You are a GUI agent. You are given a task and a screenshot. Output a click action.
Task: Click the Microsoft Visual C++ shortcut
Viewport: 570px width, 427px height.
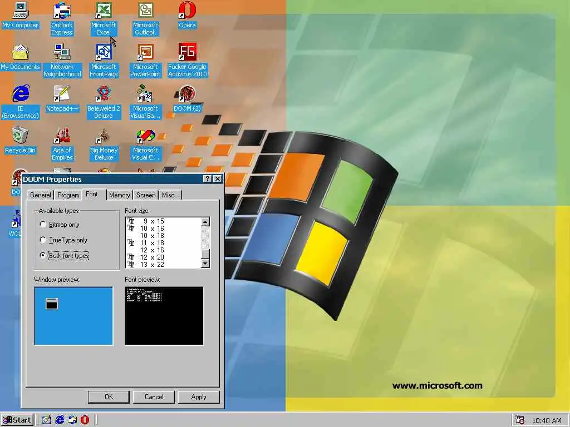[x=145, y=144]
